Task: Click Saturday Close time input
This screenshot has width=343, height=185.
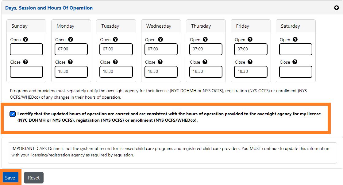Action: [x=295, y=72]
